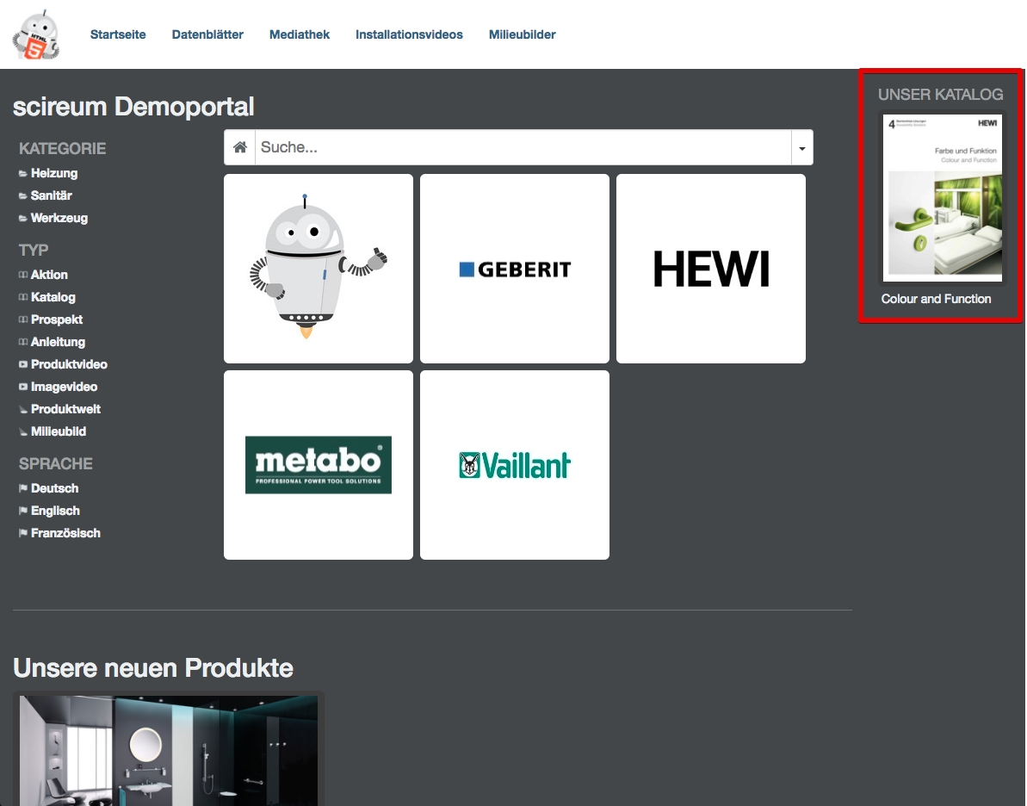Open the Mediathek navigation link
This screenshot has width=1027, height=806.
tap(300, 34)
